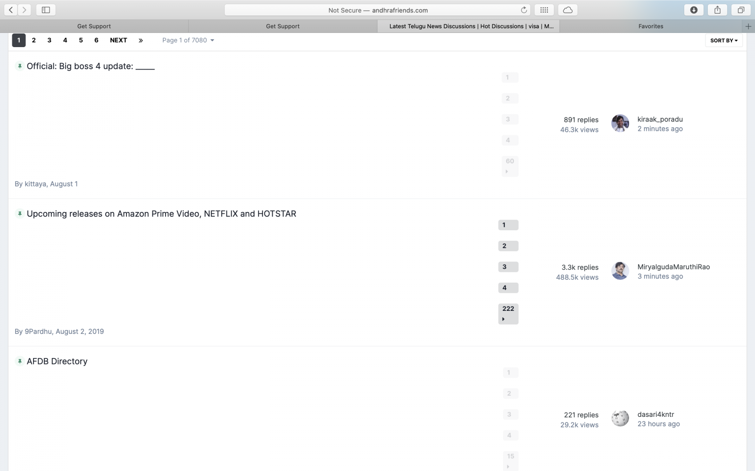The width and height of the screenshot is (755, 471).
Task: Click the Safari back navigation arrow
Action: click(11, 10)
